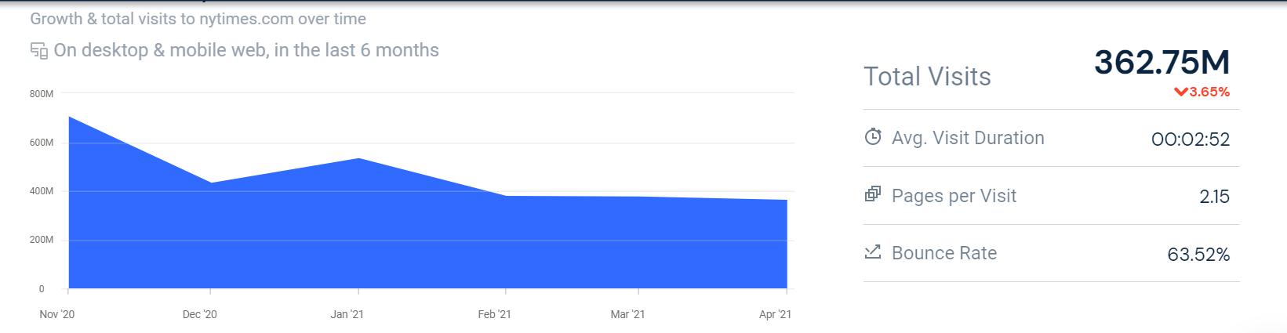Click the desktop & mobile web devices icon

tap(39, 52)
